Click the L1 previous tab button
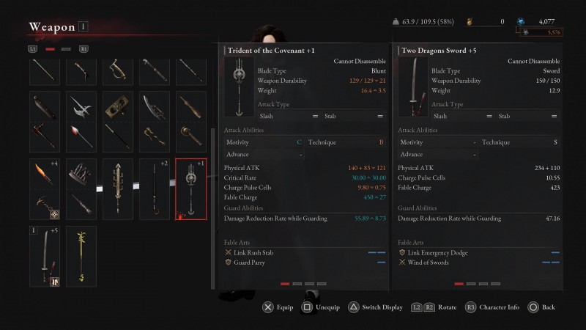The width and height of the screenshot is (586, 330). [x=32, y=49]
